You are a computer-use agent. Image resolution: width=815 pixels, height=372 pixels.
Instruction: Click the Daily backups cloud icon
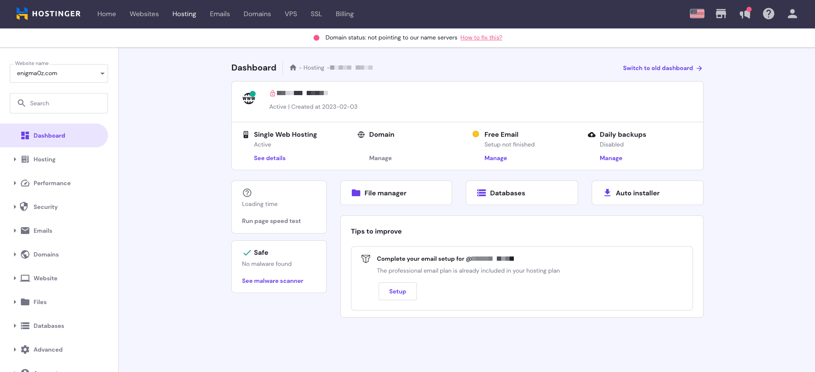point(592,135)
